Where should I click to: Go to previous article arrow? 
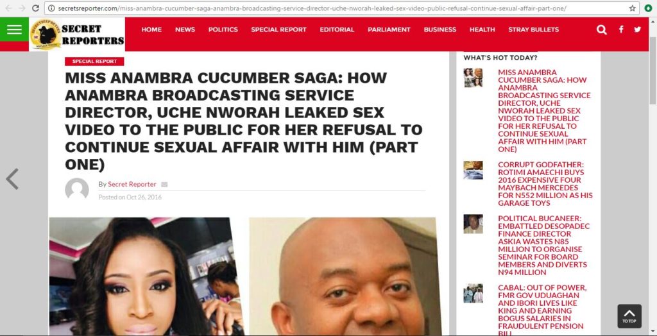click(12, 179)
